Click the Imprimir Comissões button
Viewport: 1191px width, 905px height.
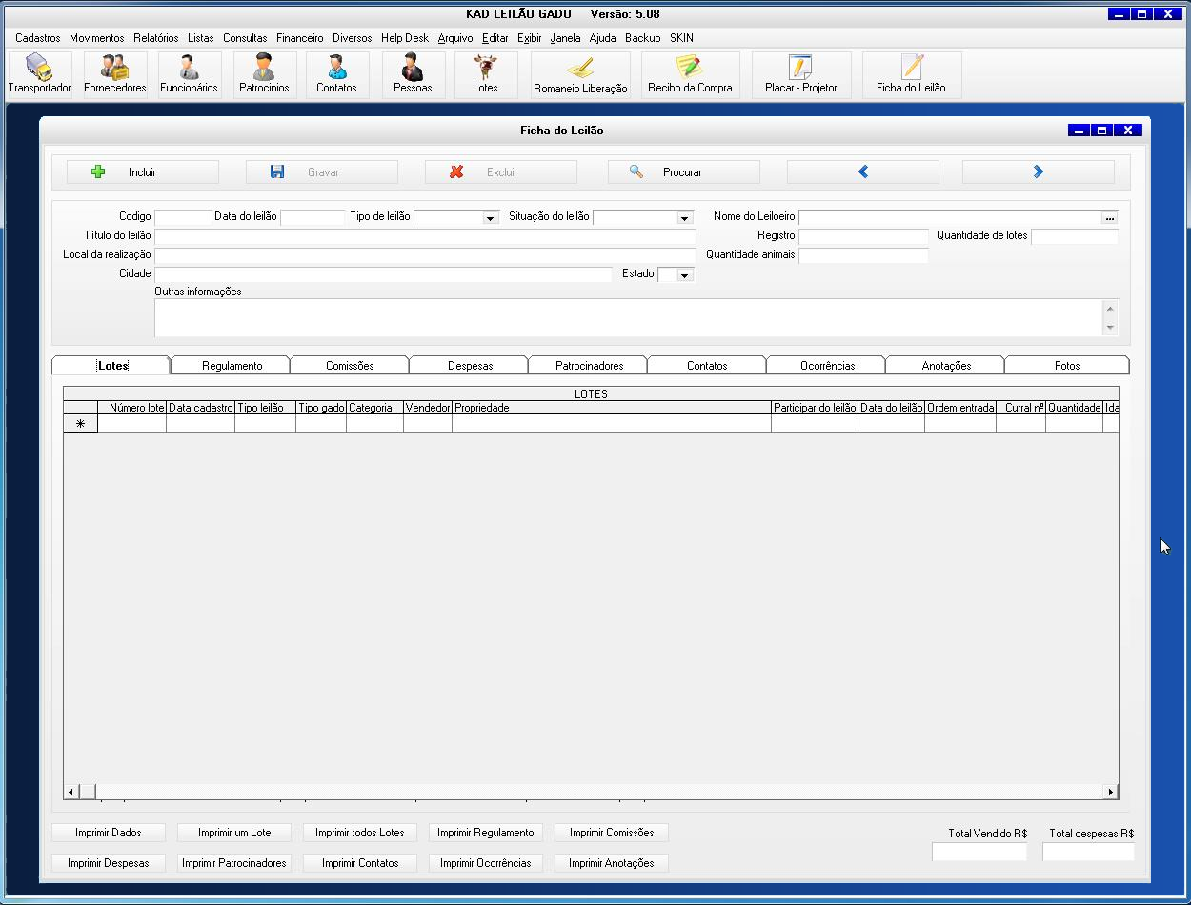pos(612,833)
